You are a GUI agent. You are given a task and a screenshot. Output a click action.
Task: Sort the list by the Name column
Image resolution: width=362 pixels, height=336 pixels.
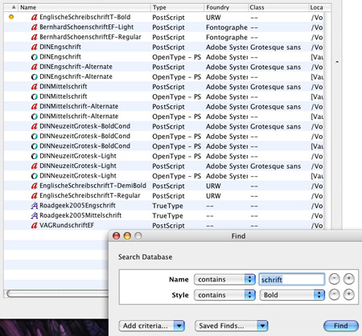coord(84,7)
